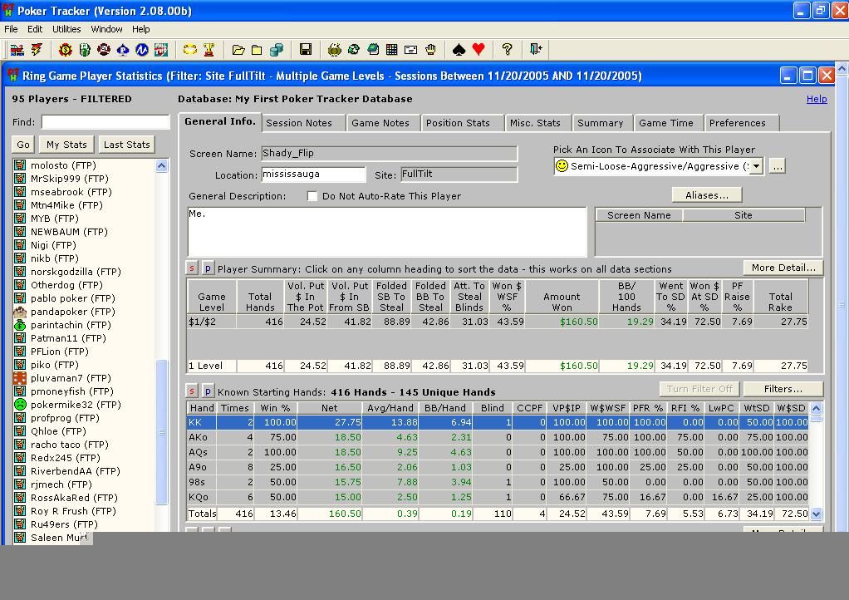849x600 pixels.
Task: Click the red heart toolbar icon
Action: pos(478,50)
